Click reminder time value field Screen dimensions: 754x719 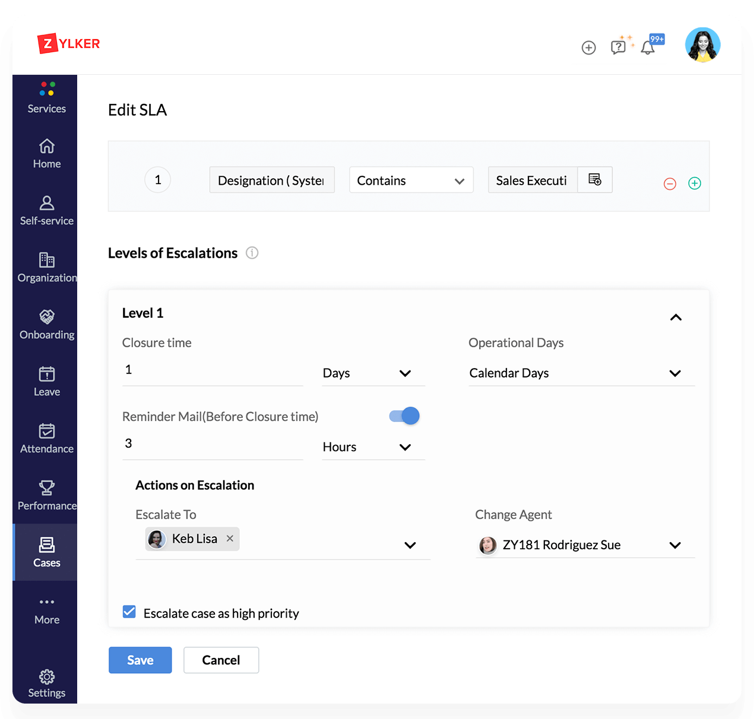click(213, 444)
